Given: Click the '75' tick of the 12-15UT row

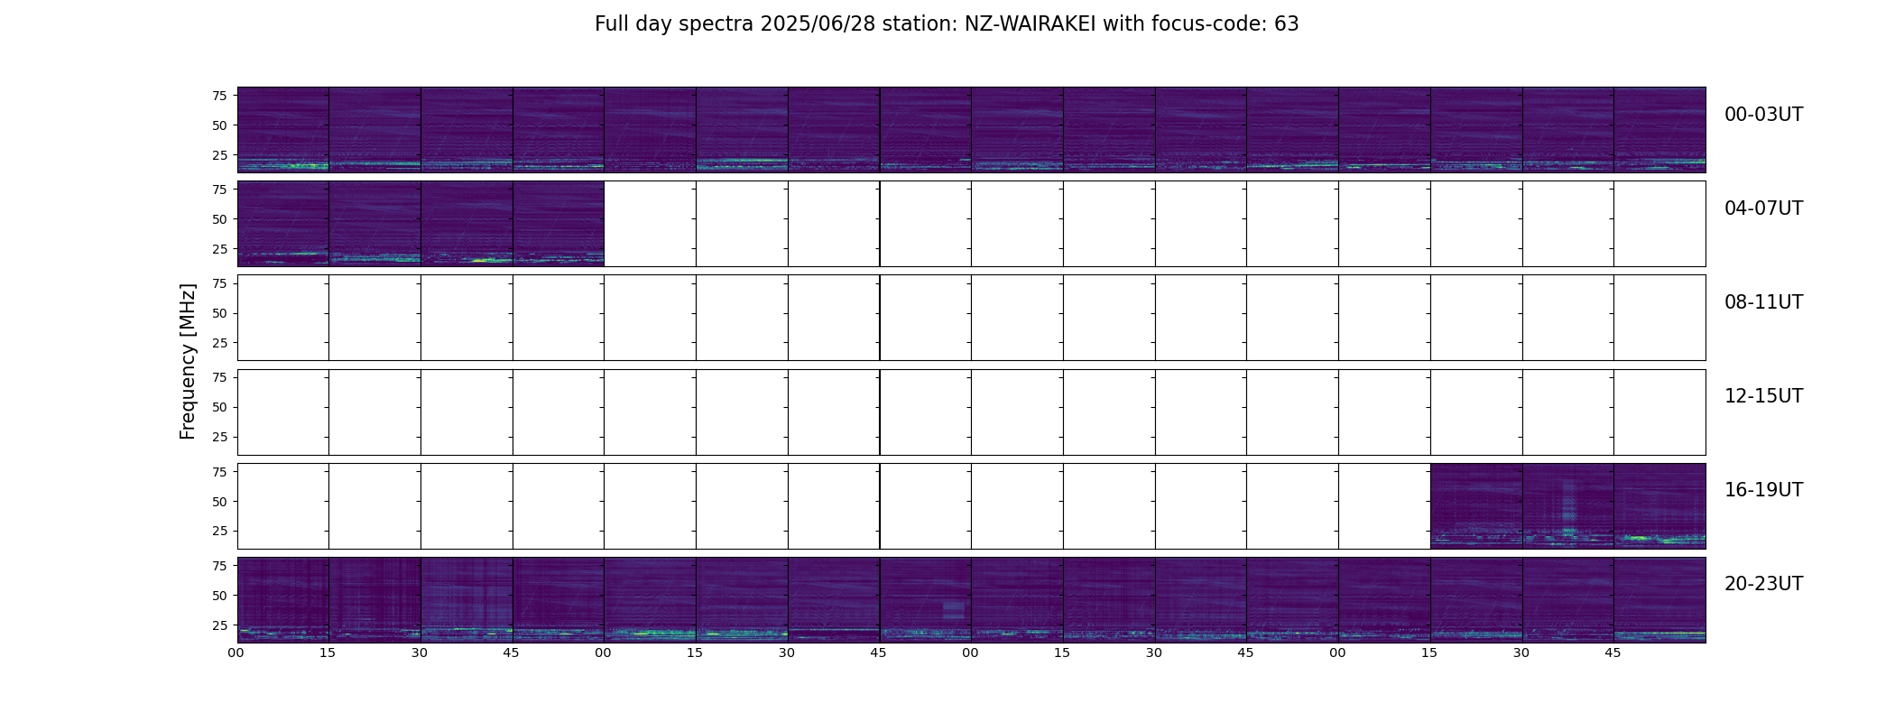Looking at the screenshot, I should tap(219, 377).
